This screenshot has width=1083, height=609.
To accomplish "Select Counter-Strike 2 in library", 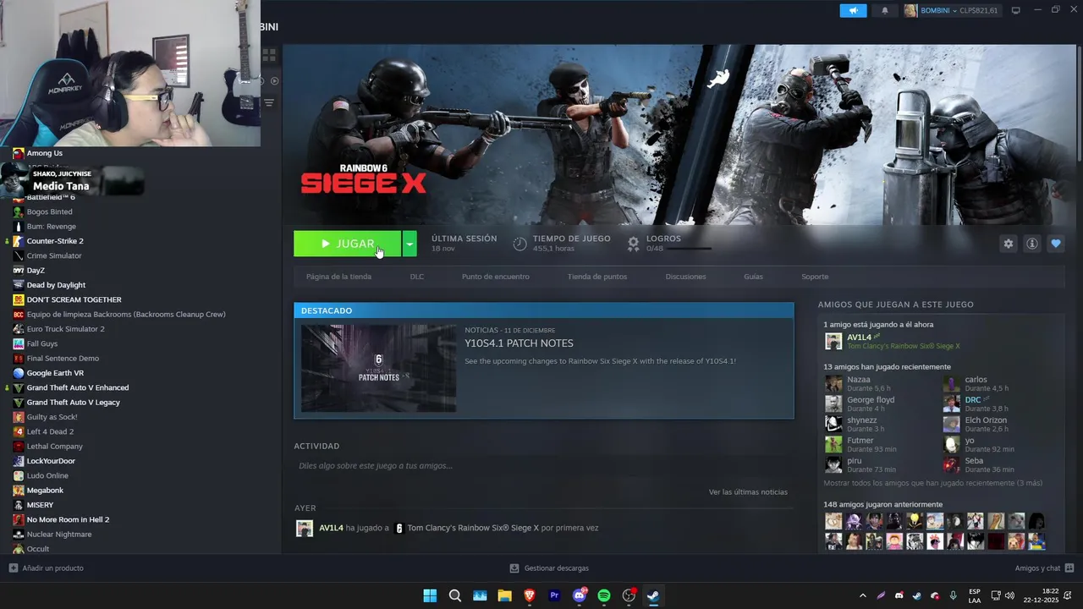I will pos(55,241).
